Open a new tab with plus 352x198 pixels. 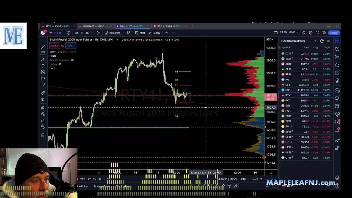(x=192, y=26)
